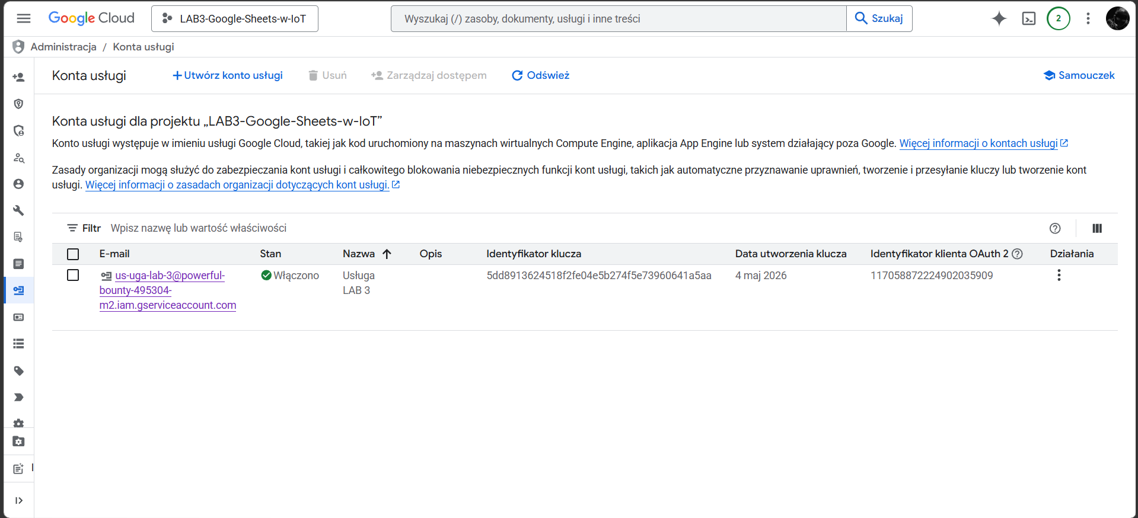Open the people-search icon in sidebar

coord(18,158)
